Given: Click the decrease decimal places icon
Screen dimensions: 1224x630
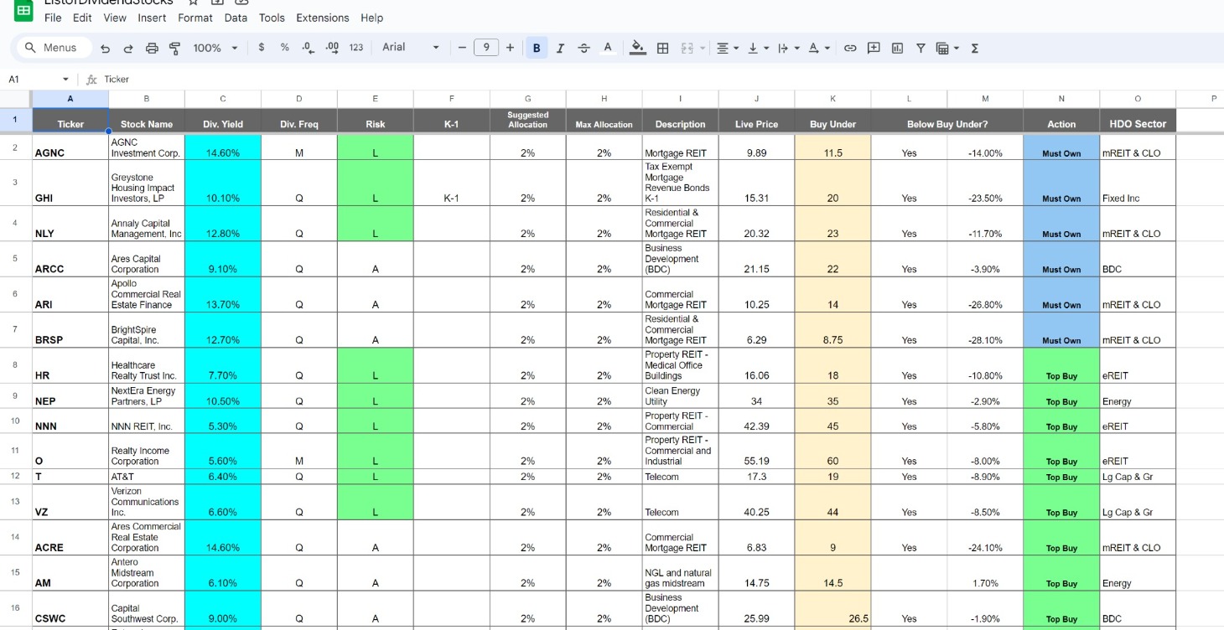Looking at the screenshot, I should tap(307, 48).
